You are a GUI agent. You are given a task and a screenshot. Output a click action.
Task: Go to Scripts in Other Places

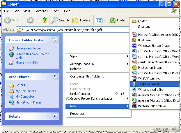(20, 85)
